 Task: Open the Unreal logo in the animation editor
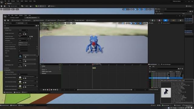pos(5,16)
